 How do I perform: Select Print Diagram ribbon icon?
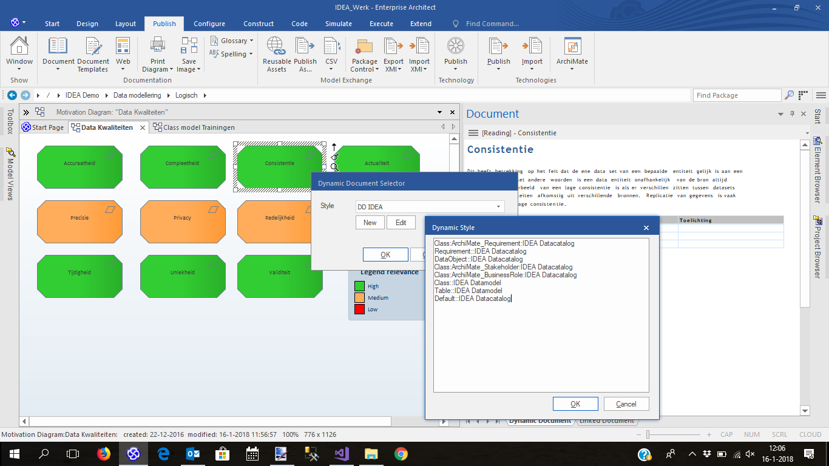click(158, 53)
